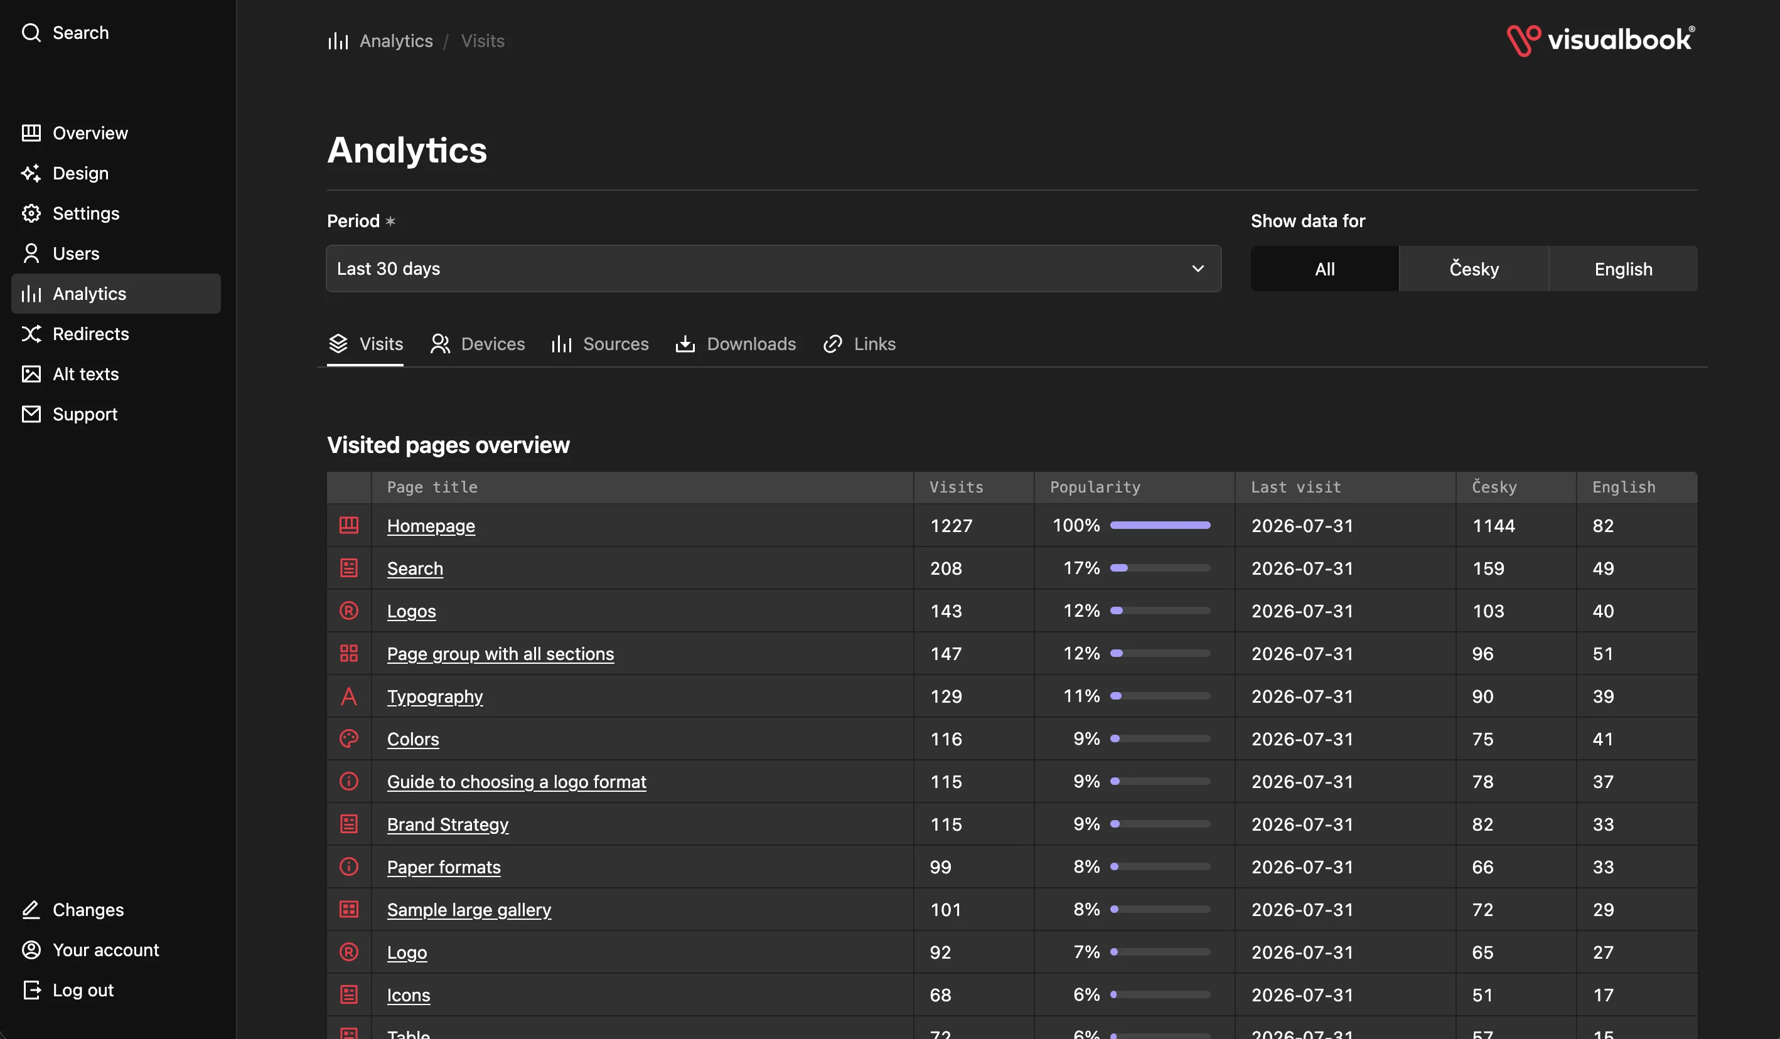Open the Paper formats page link
The image size is (1780, 1039).
click(x=444, y=866)
